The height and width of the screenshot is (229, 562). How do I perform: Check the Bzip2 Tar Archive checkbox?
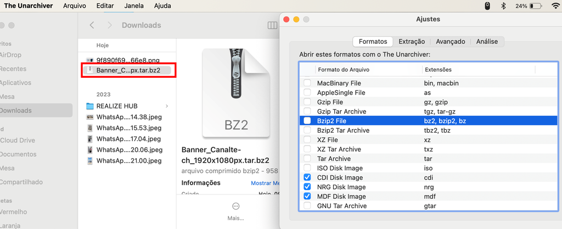point(307,130)
